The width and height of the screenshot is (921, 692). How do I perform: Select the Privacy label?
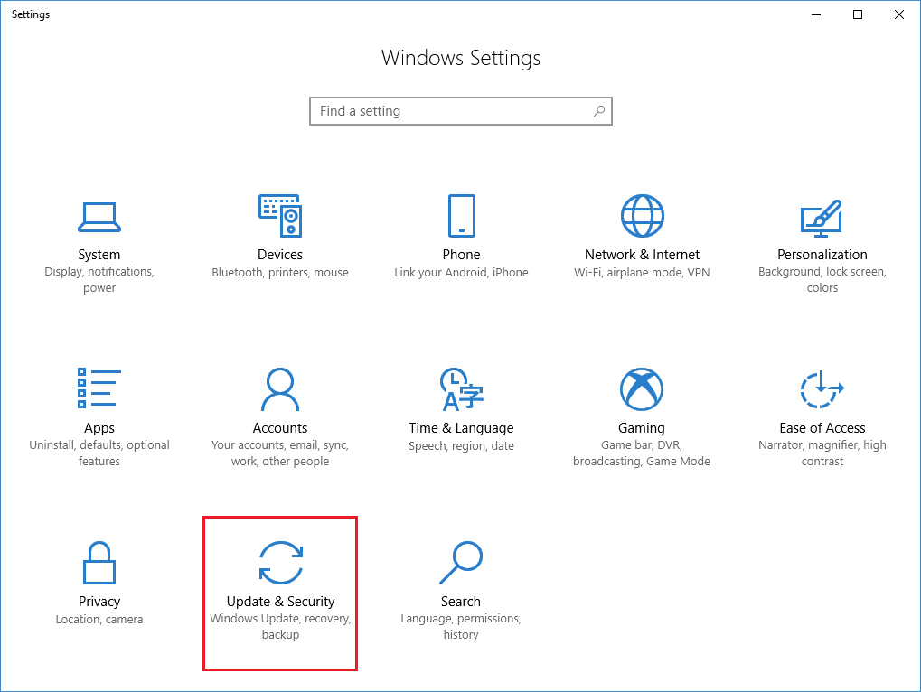point(99,602)
